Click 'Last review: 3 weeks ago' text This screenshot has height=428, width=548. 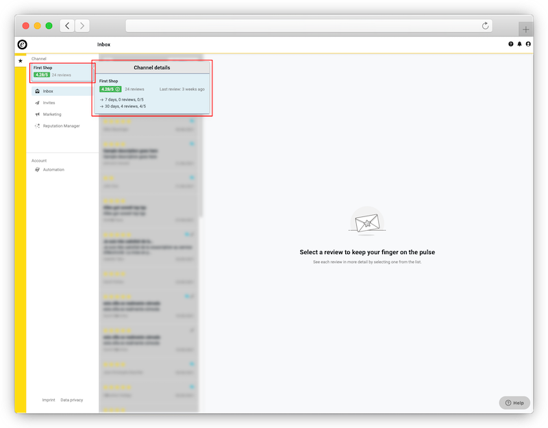[182, 89]
